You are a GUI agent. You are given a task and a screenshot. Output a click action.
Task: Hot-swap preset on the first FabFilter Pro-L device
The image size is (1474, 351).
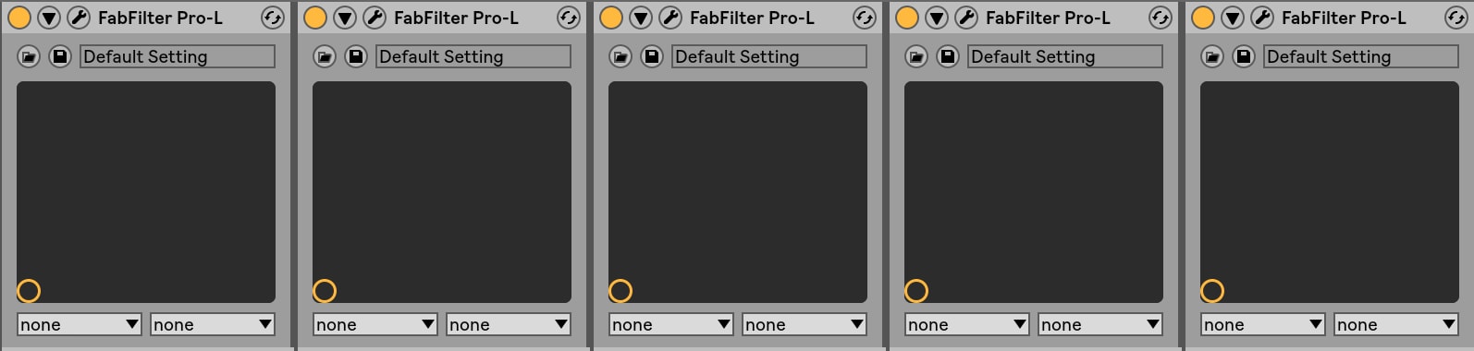coord(273,18)
